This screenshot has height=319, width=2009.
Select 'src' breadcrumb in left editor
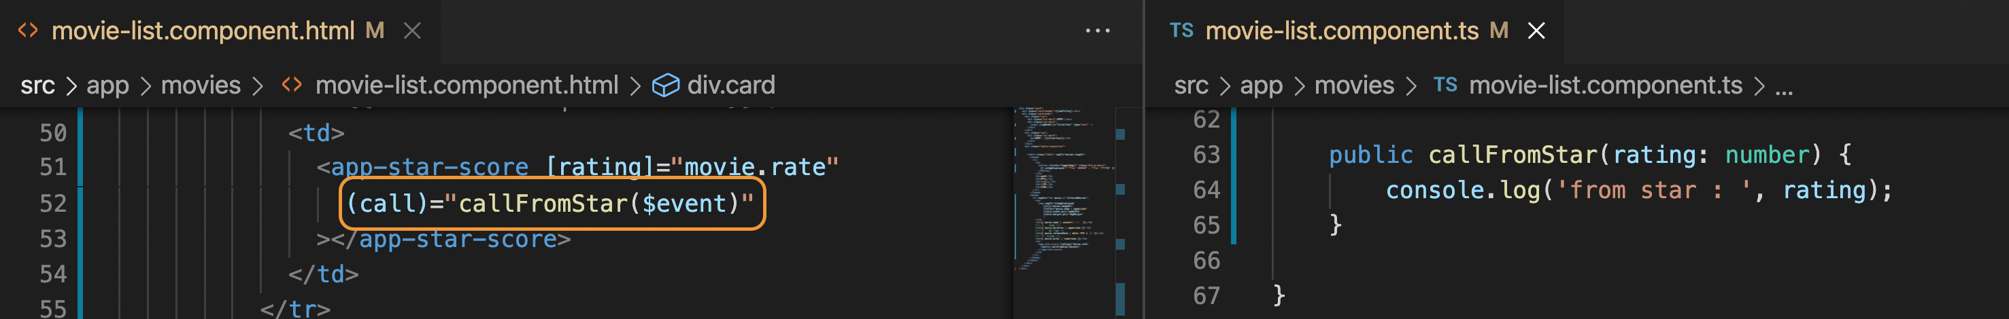coord(37,85)
